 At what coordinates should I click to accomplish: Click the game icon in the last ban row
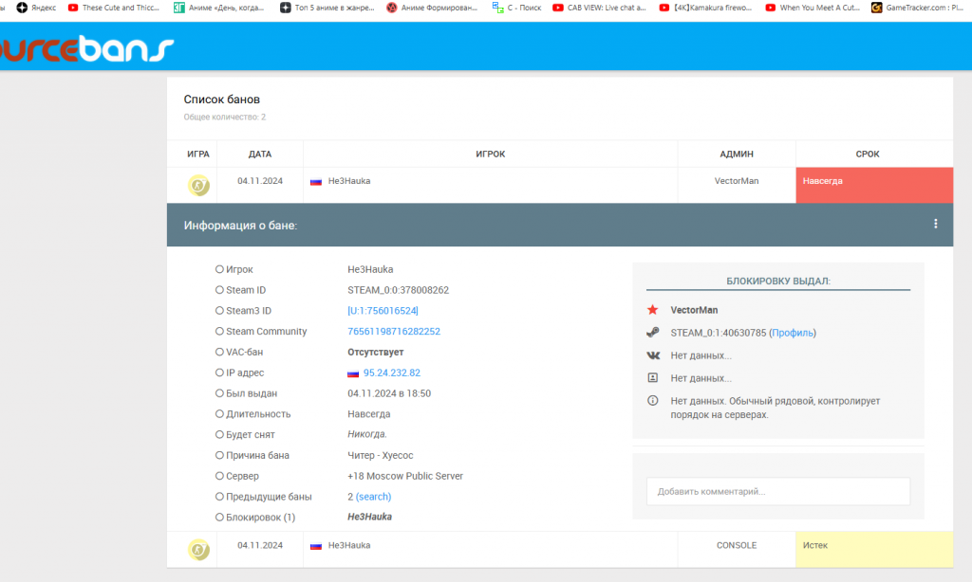point(198,549)
